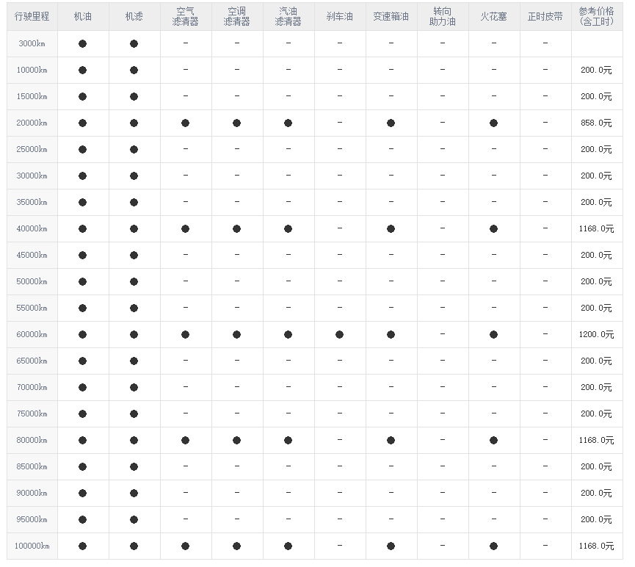This screenshot has height=567, width=635.
Task: Select the 变速箱油 dot in the 40000km row
Action: click(x=391, y=229)
